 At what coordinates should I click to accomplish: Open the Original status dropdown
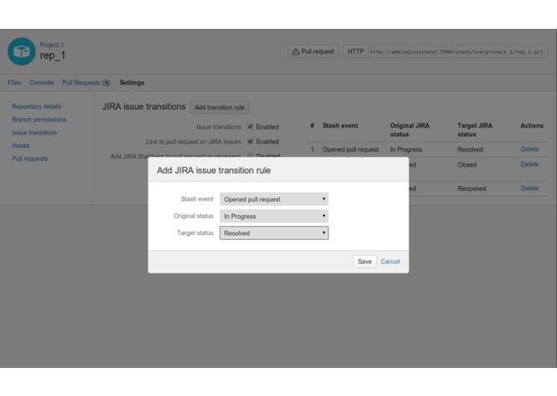pos(274,216)
